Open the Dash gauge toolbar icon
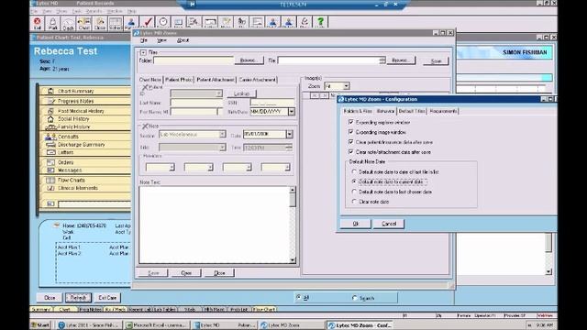The image size is (587, 330). tap(68, 23)
